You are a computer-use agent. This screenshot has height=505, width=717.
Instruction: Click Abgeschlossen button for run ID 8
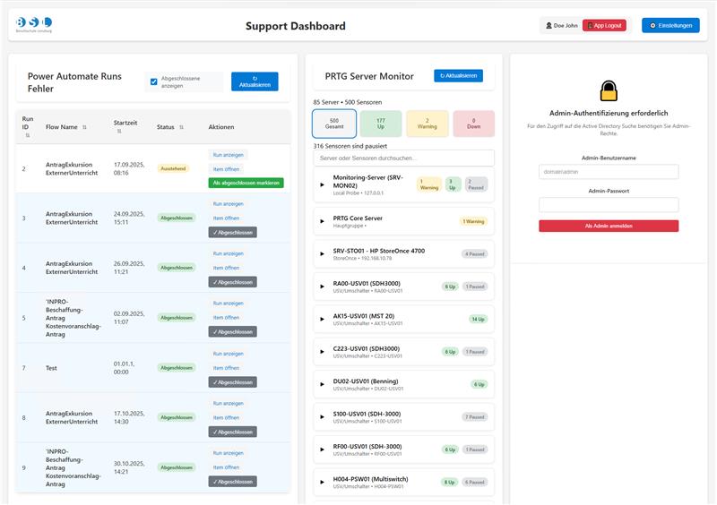[233, 432]
